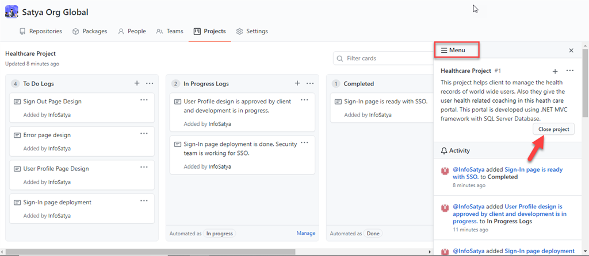Click InfoSatya avatar in first activity entry
The height and width of the screenshot is (256, 589).
[444, 170]
